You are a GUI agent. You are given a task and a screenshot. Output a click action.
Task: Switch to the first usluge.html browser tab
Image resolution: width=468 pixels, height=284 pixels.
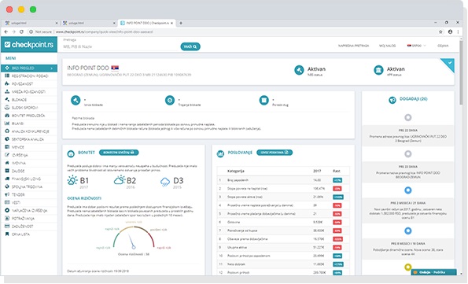(31, 23)
